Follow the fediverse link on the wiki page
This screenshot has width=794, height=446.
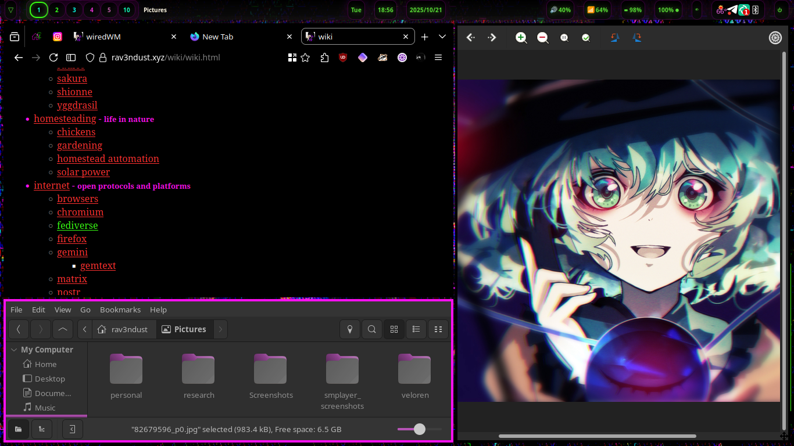tap(77, 225)
